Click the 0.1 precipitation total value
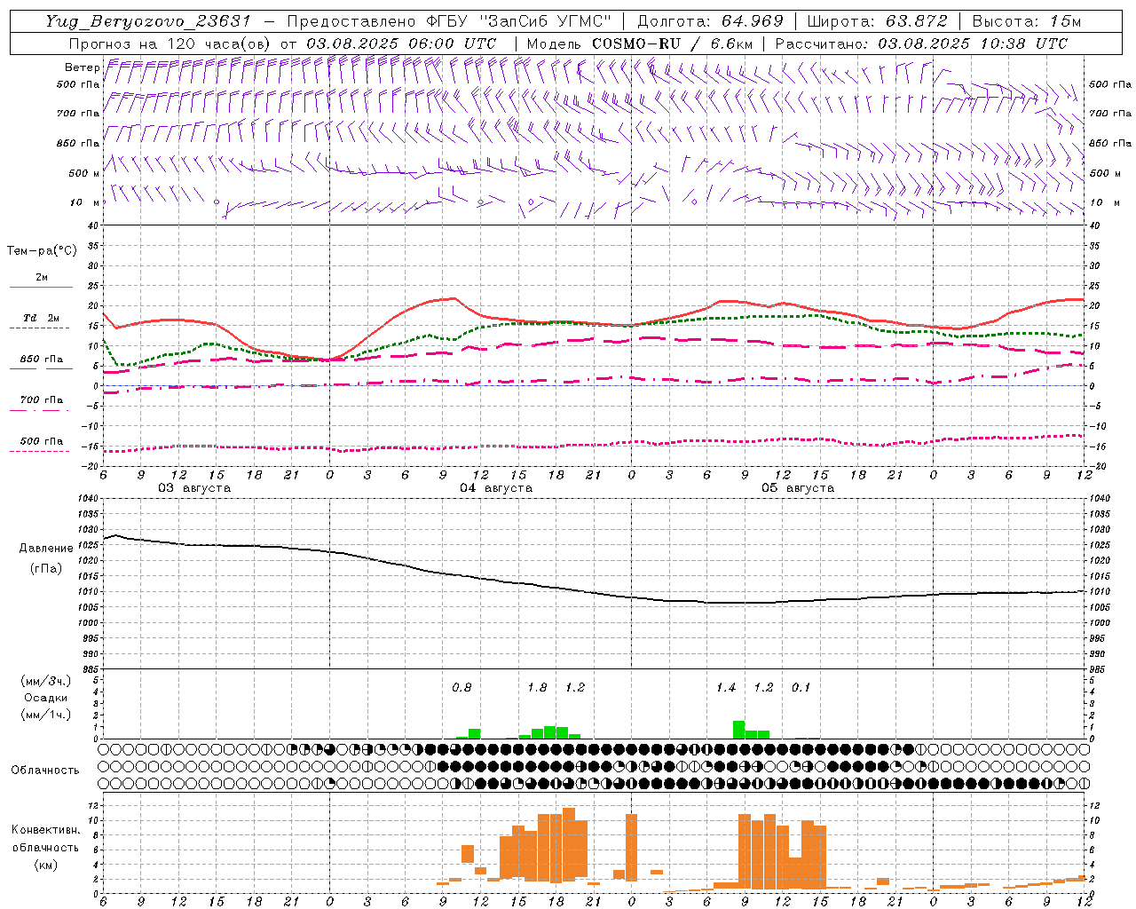 [801, 688]
